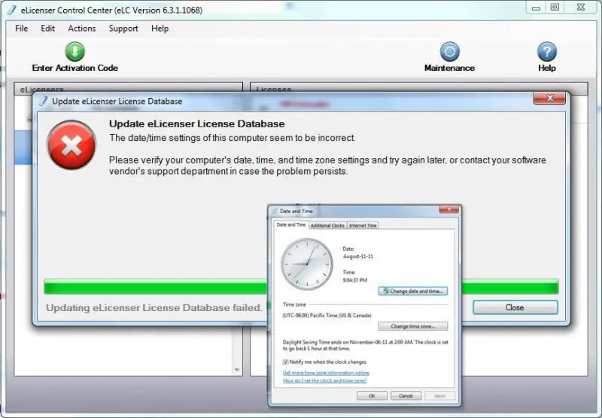This screenshot has width=602, height=418.
Task: Click Cancel in Date and Time dialog
Action: coord(406,395)
